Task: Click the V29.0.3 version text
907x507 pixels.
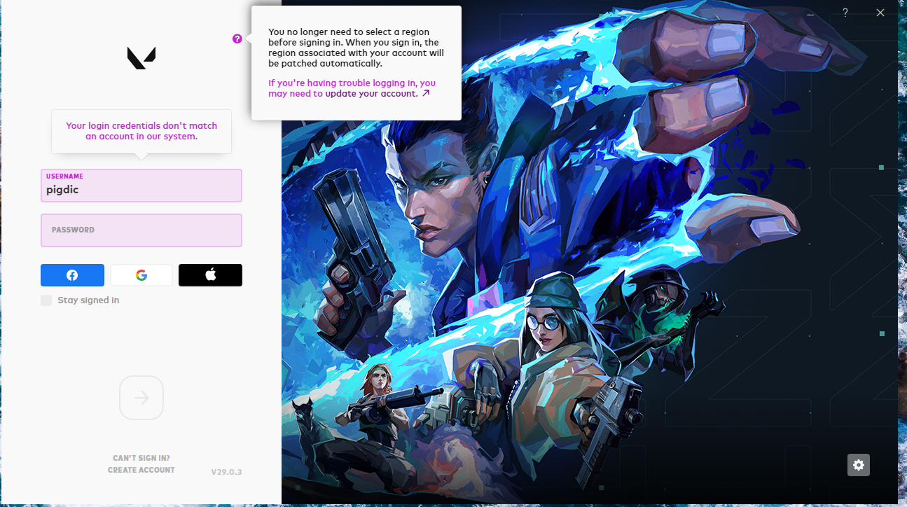Action: coord(226,472)
